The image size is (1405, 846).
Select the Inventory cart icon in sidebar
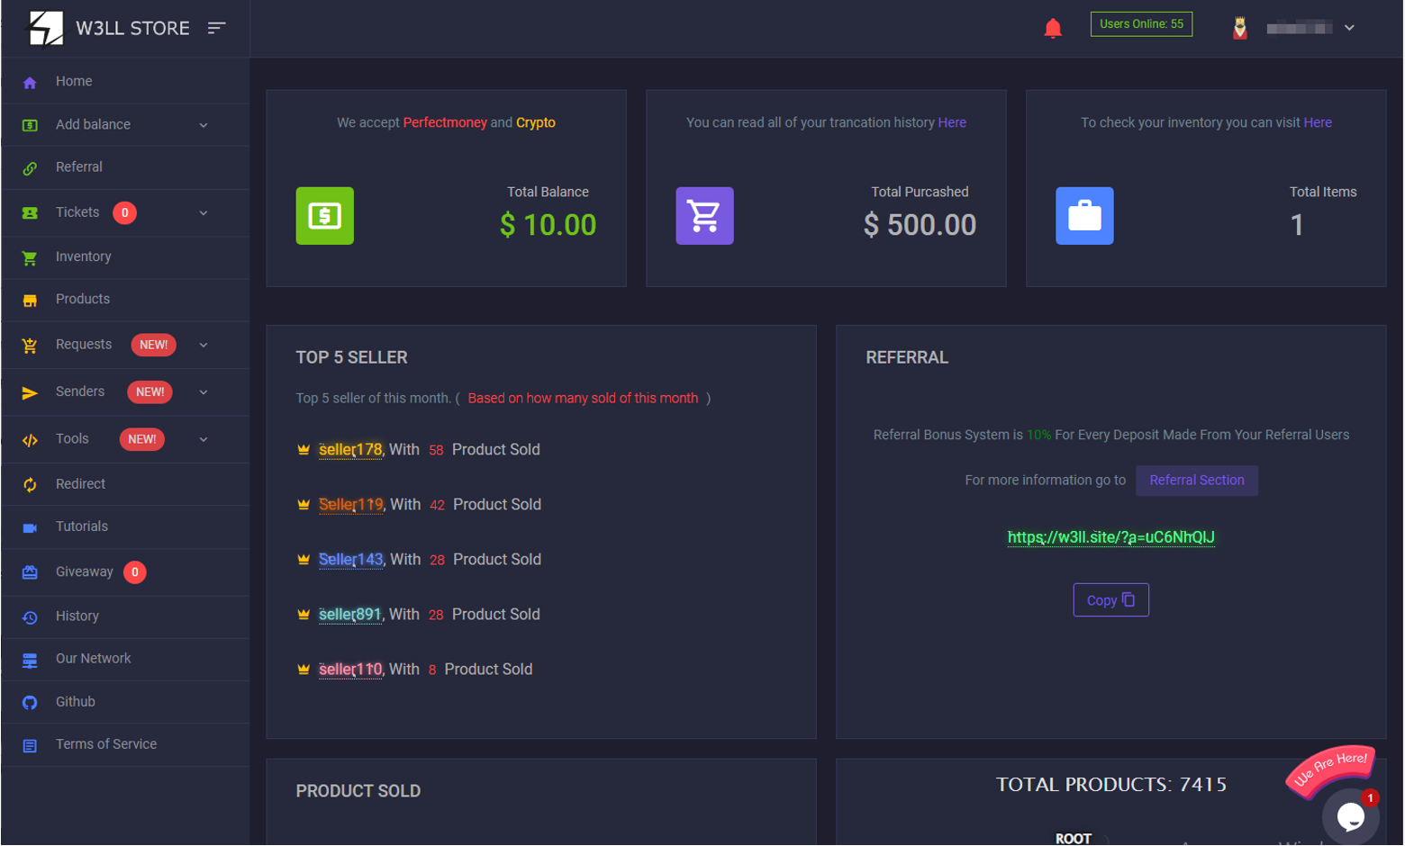(x=30, y=256)
